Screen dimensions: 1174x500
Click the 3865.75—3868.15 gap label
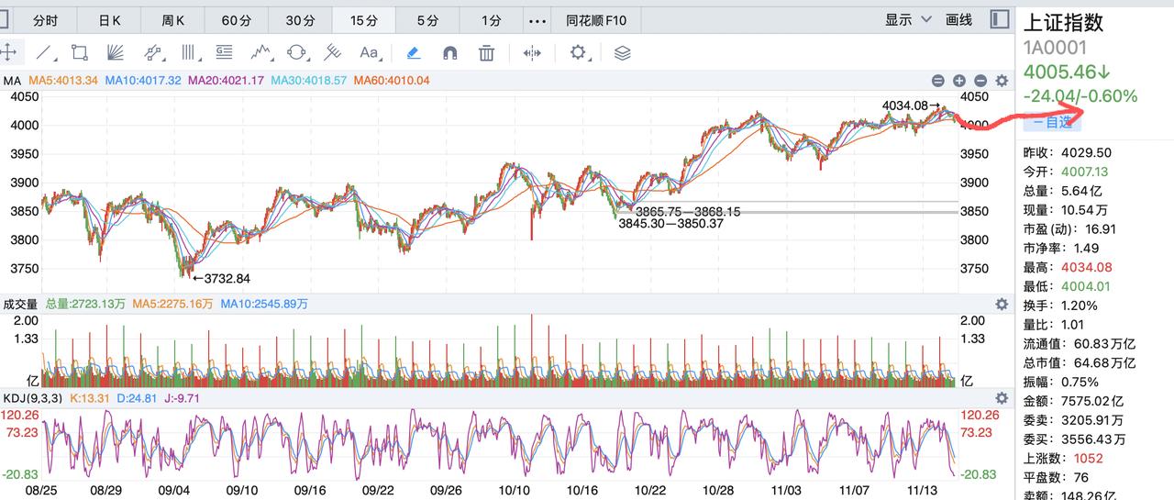point(688,212)
